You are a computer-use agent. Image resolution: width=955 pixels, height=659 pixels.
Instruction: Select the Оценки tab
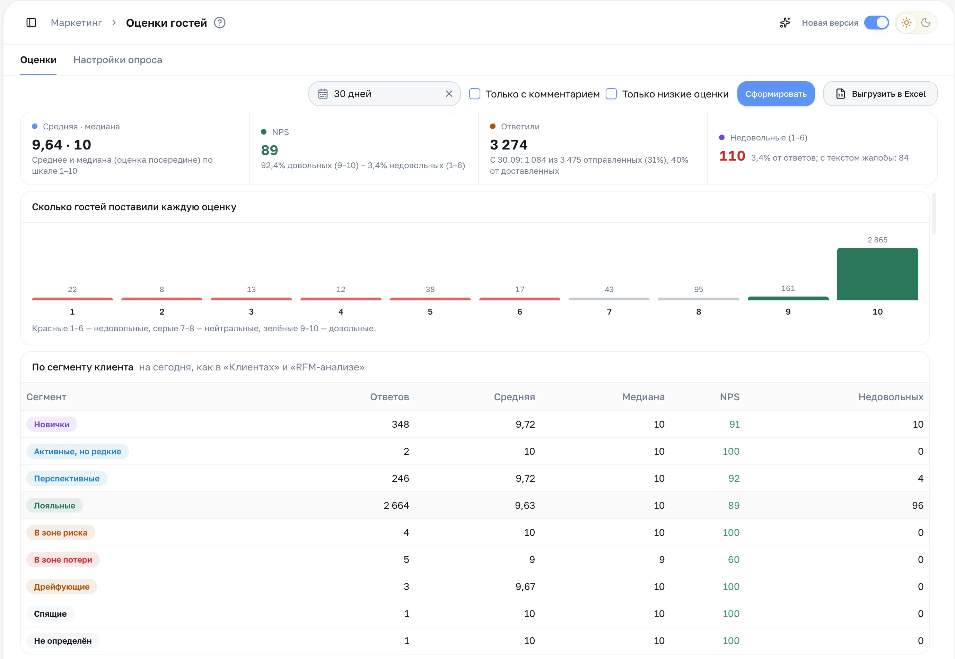tap(38, 60)
